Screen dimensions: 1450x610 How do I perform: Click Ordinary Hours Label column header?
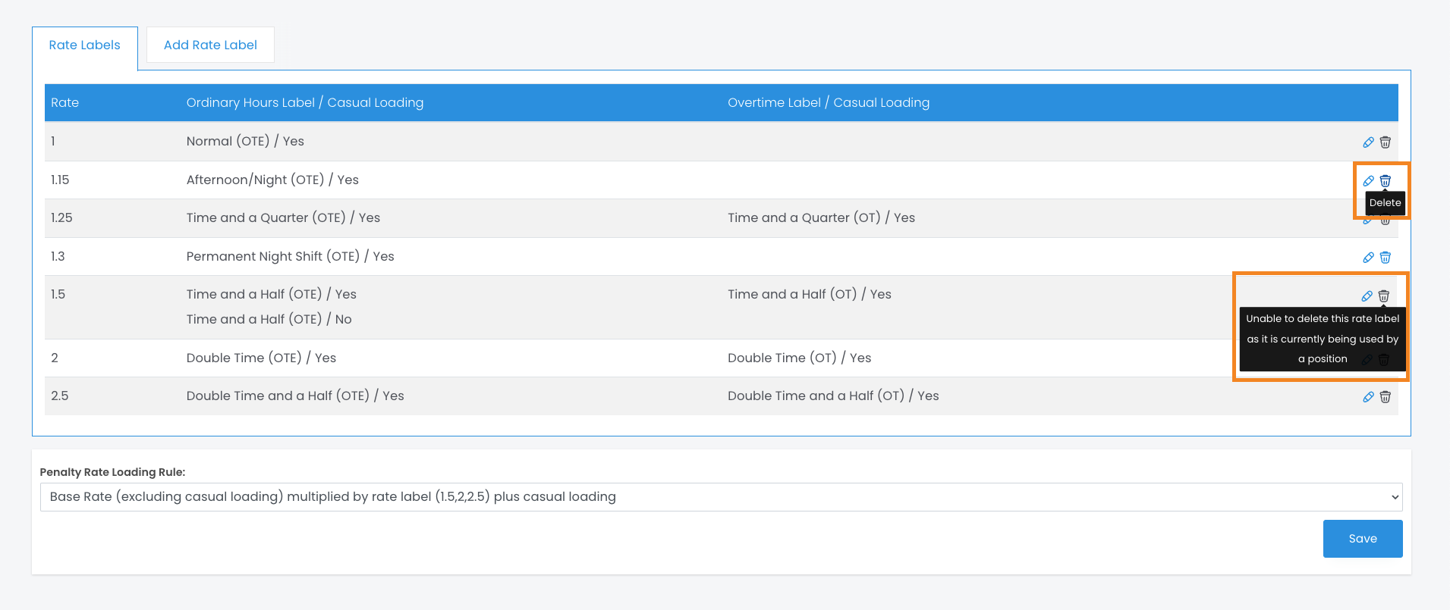[x=304, y=103]
